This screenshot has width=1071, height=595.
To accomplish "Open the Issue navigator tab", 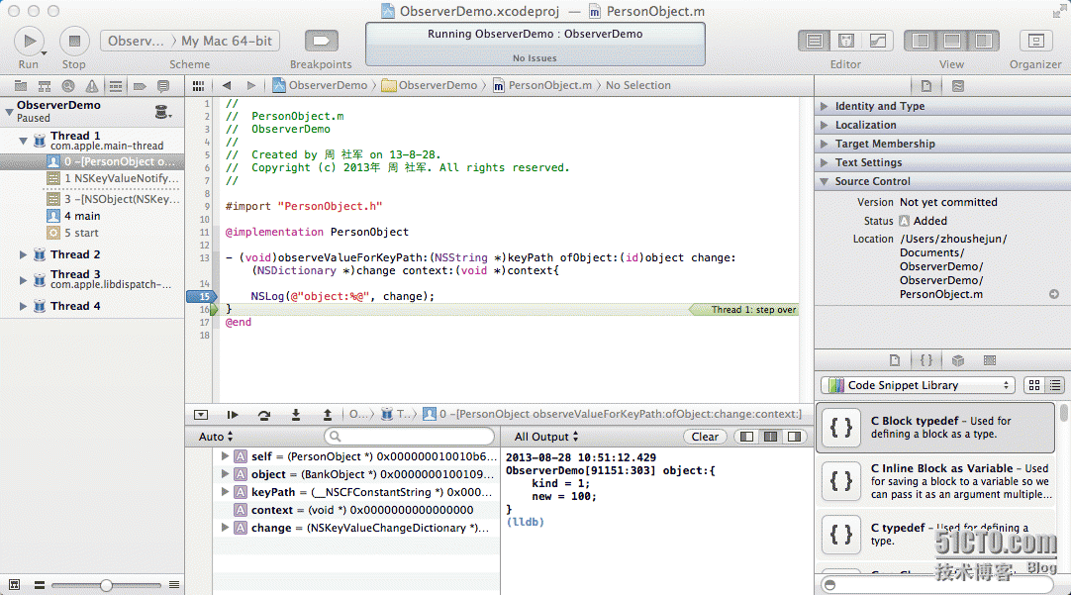I will point(91,86).
